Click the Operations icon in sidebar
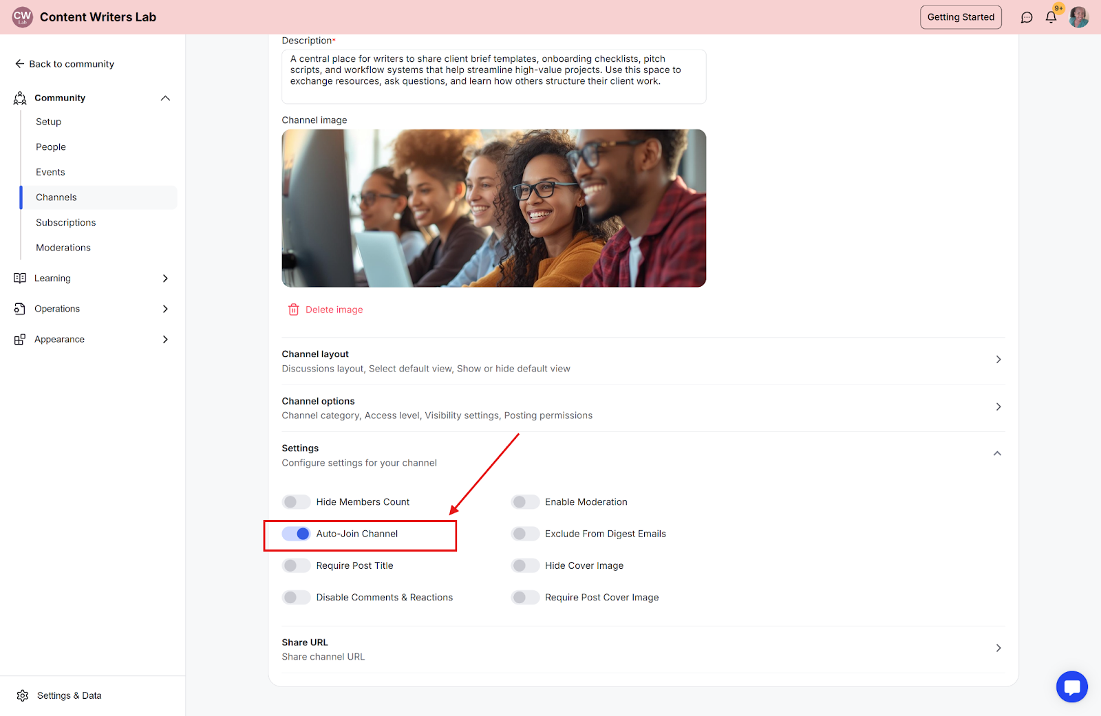The height and width of the screenshot is (716, 1101). pyautogui.click(x=20, y=309)
